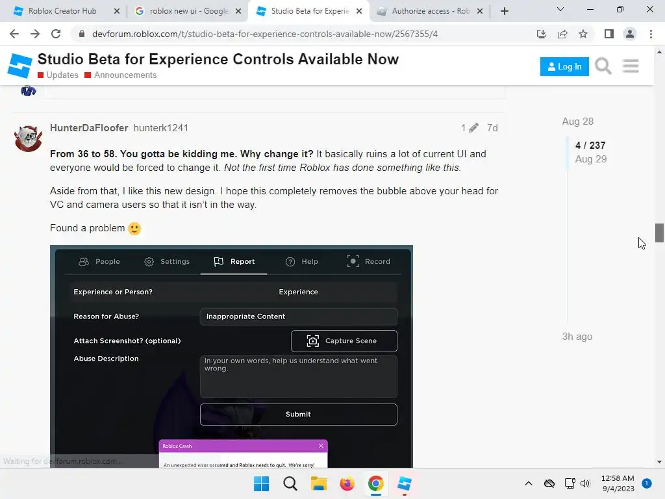The image size is (665, 499).
Task: Click the page vertical scrollbar thumb
Action: pos(659,233)
